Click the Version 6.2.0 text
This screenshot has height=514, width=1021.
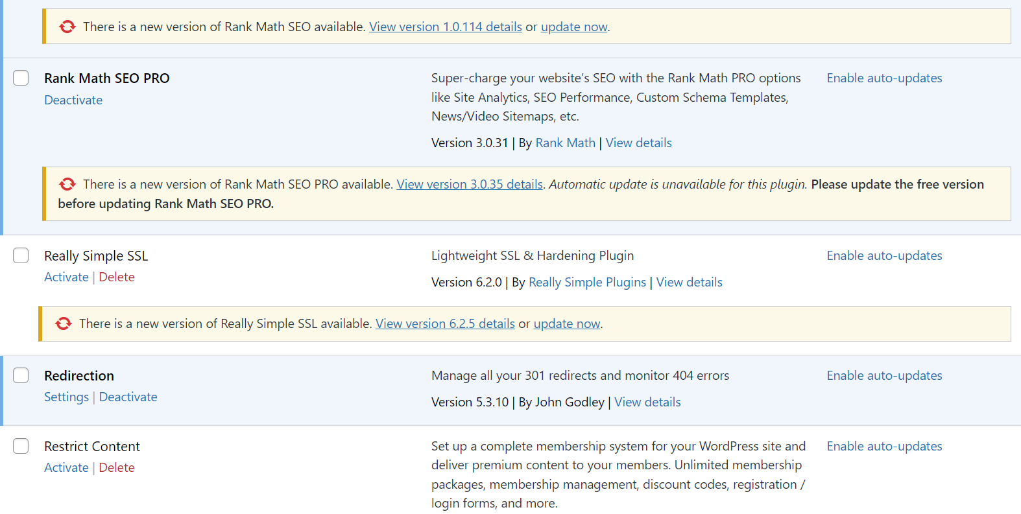pos(466,282)
